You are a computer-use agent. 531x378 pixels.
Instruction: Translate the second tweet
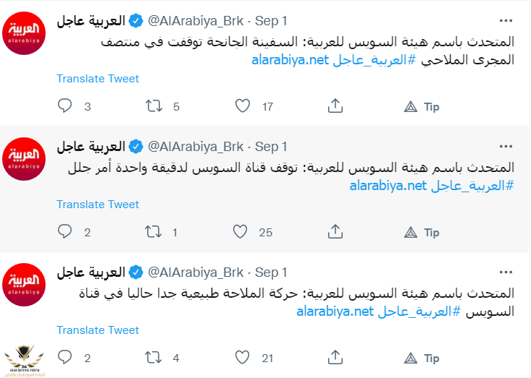click(x=98, y=205)
